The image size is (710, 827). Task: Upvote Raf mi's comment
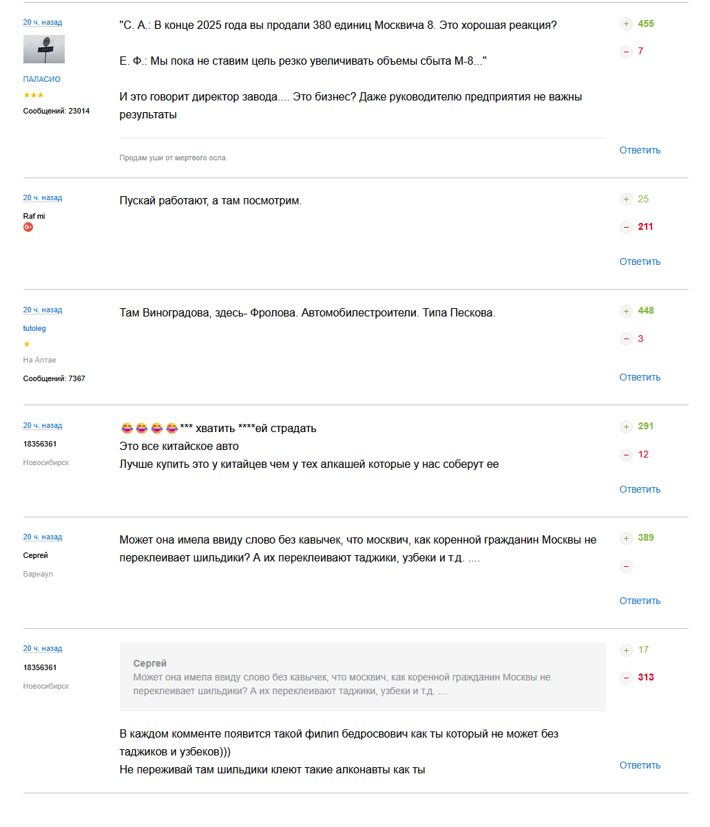[x=626, y=200]
